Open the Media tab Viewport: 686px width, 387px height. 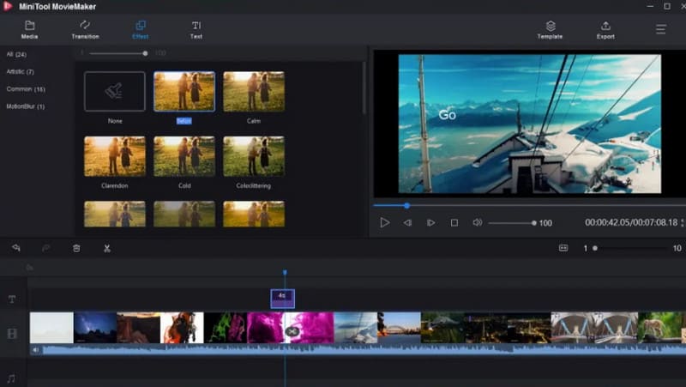point(29,30)
